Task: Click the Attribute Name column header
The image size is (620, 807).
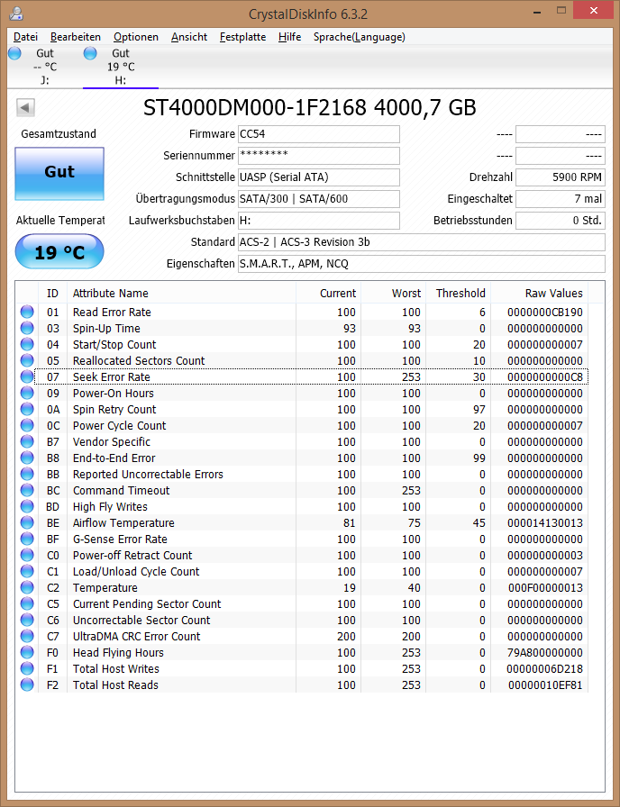Action: pyautogui.click(x=181, y=293)
